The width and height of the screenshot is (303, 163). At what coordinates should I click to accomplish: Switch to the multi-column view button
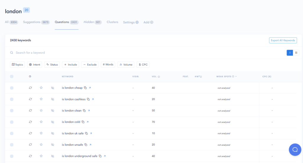click(296, 53)
